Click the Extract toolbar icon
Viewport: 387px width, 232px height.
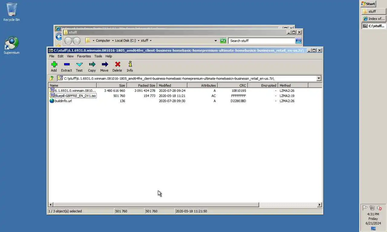67,64
